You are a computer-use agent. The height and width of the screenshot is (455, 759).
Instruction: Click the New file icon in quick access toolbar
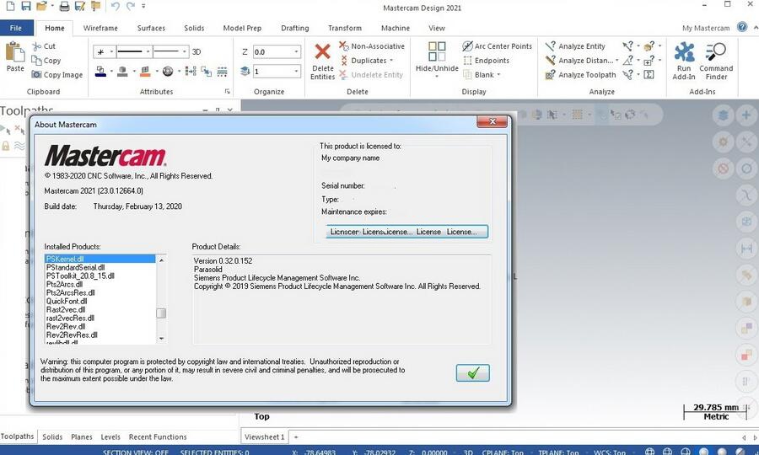[x=10, y=6]
